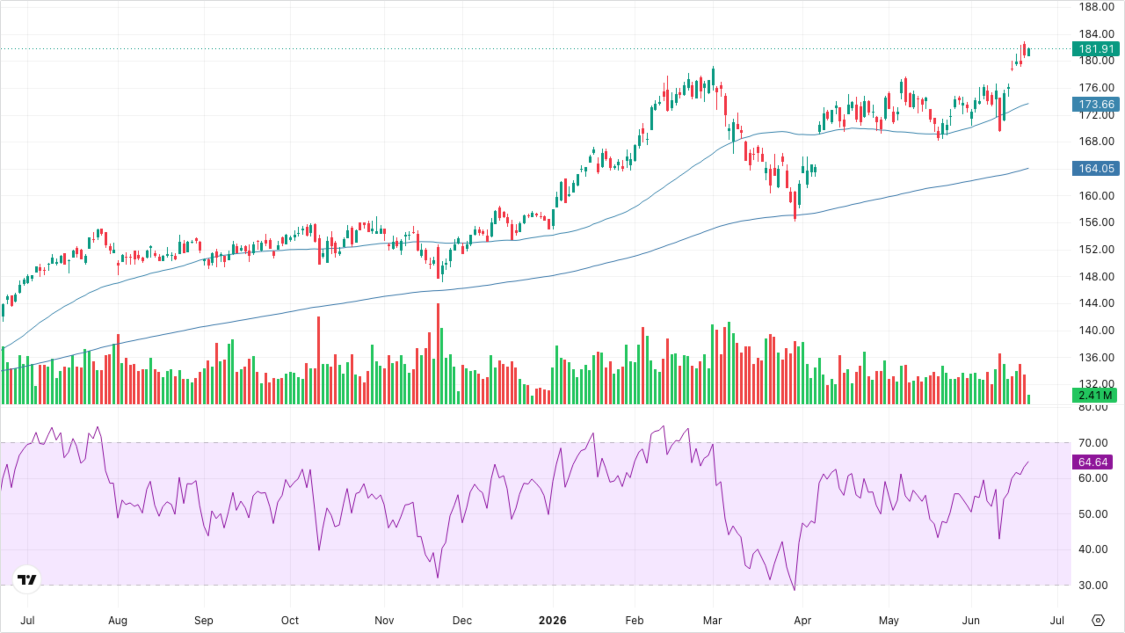
Task: Click the Mar label on time axis
Action: (x=712, y=620)
